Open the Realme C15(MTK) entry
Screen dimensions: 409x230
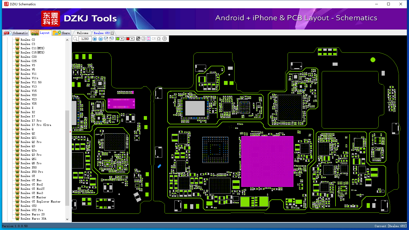pos(32,52)
